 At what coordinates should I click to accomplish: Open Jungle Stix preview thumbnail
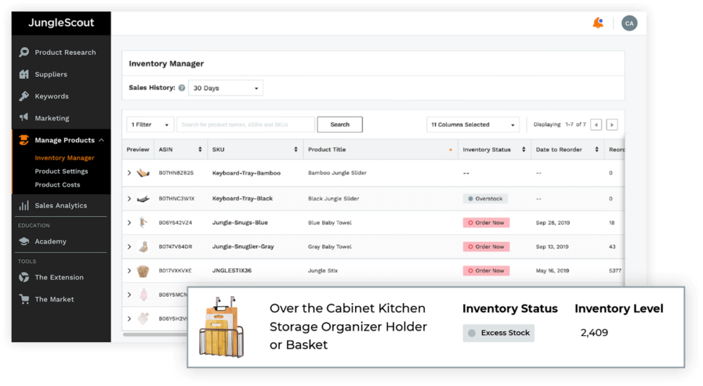coord(143,270)
